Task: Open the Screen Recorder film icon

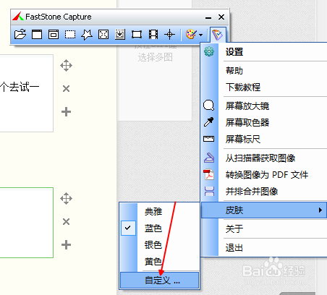Action: [153, 35]
